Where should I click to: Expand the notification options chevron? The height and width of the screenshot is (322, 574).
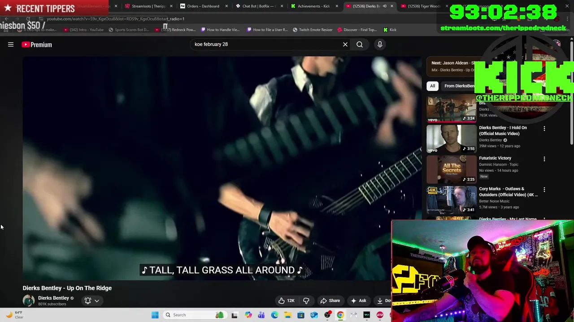96,301
